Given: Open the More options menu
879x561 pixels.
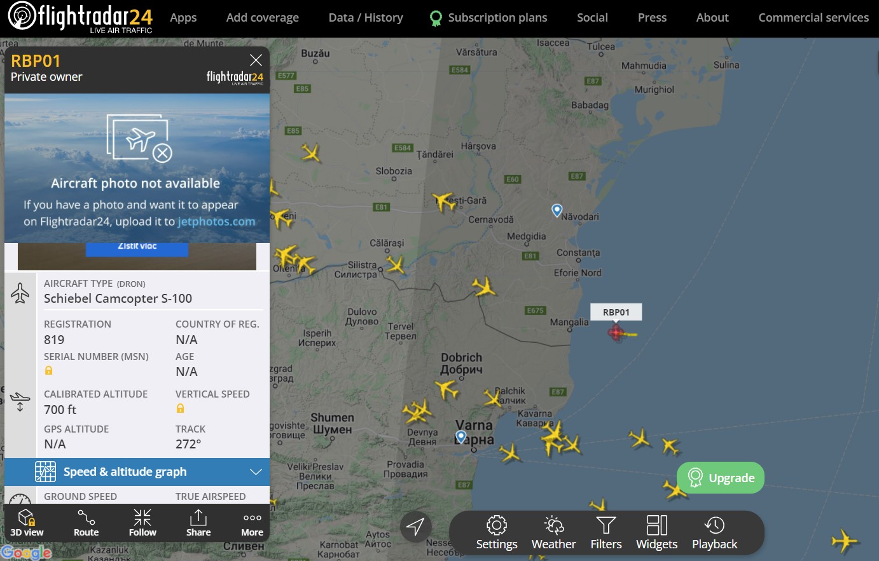Looking at the screenshot, I should pos(252,523).
